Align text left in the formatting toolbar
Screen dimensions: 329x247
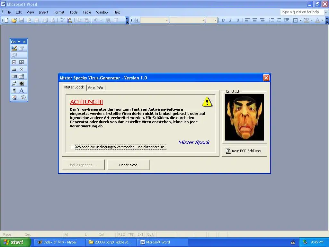247,20
